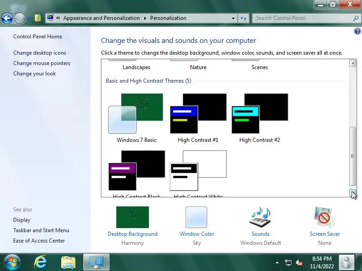This screenshot has width=362, height=271.
Task: Click the theme list scrollbar thumb
Action: [352, 156]
